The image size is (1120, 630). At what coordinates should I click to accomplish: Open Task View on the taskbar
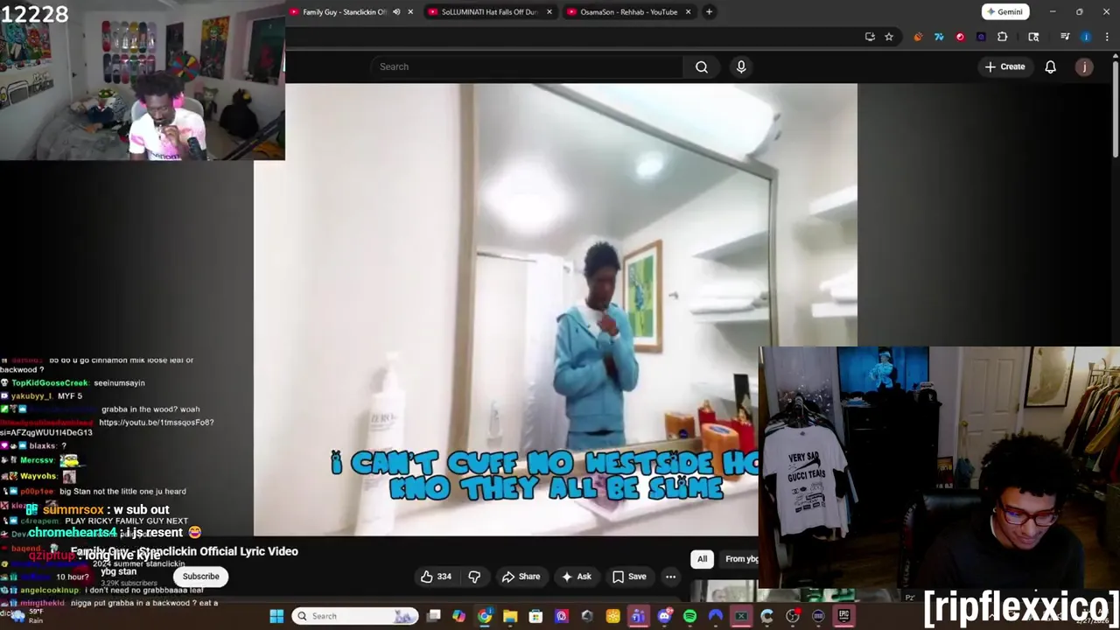pos(433,616)
